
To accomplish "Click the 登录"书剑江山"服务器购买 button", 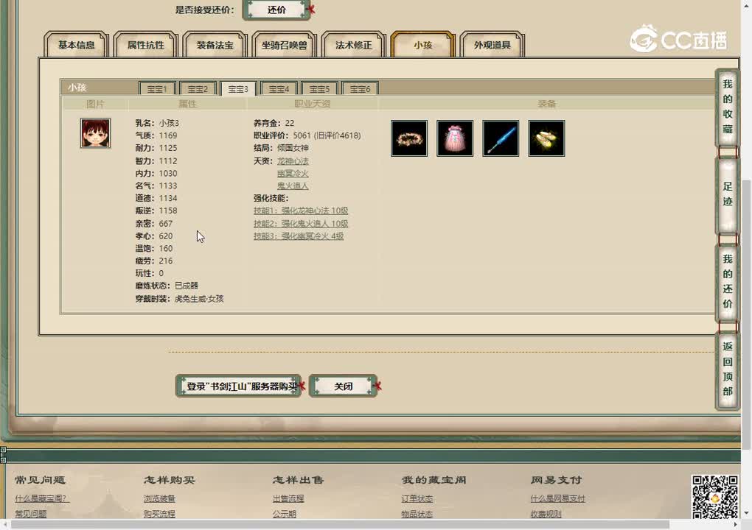I will pyautogui.click(x=237, y=386).
